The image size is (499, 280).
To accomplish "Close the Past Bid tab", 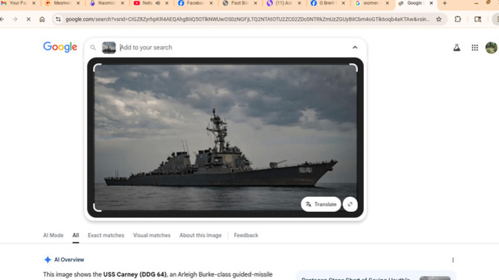I will point(255,3).
